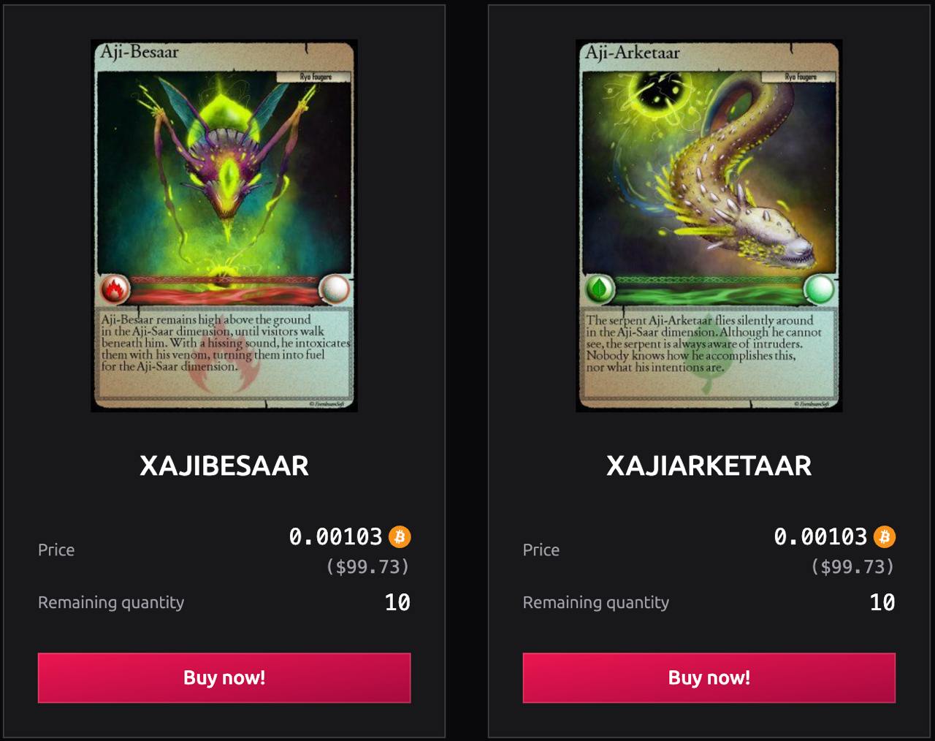Click the green leaf icon on Aji-Arketaar card
Viewport: 935px width, 741px height.
click(600, 289)
